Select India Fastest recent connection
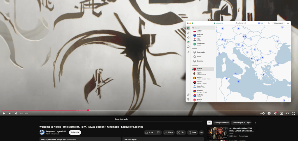Image resolution: width=298 pixels, height=141 pixels. (x=203, y=40)
